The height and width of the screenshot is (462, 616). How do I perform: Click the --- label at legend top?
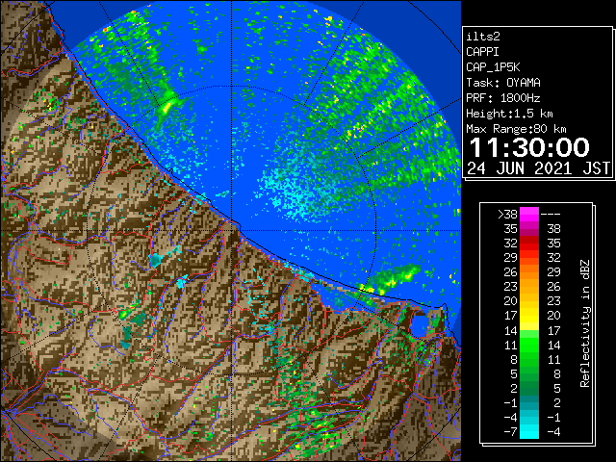(551, 214)
